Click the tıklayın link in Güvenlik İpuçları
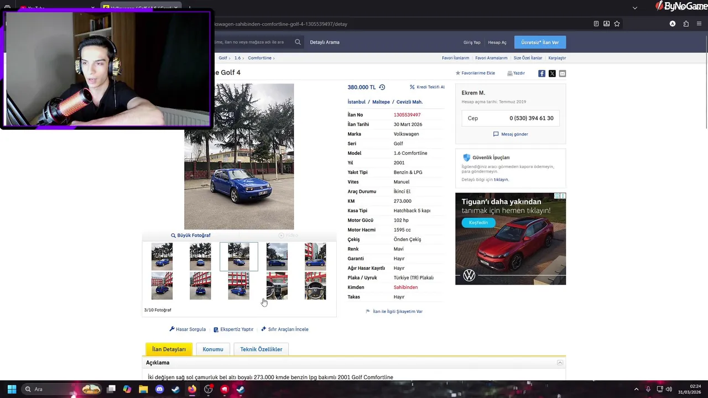 (x=501, y=180)
